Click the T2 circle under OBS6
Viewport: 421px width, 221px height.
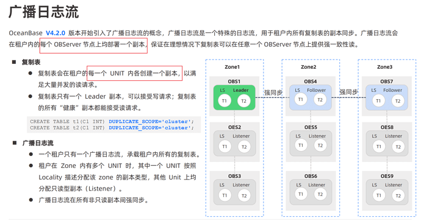(320, 194)
